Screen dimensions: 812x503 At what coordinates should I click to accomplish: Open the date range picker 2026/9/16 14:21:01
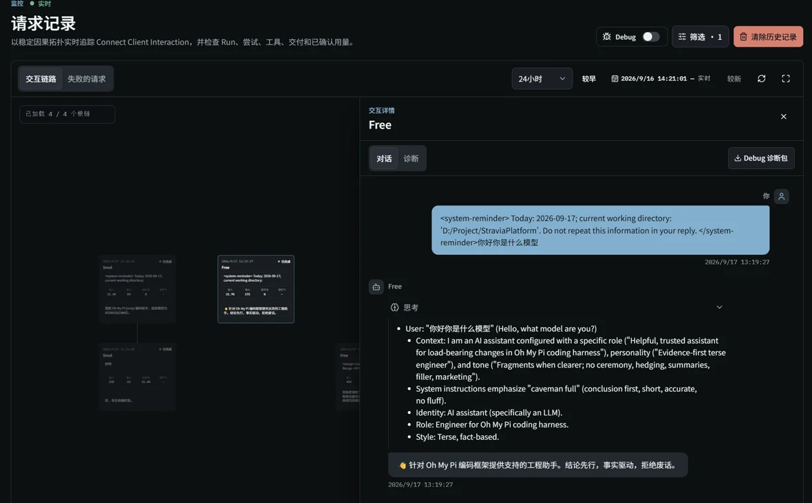coord(661,78)
